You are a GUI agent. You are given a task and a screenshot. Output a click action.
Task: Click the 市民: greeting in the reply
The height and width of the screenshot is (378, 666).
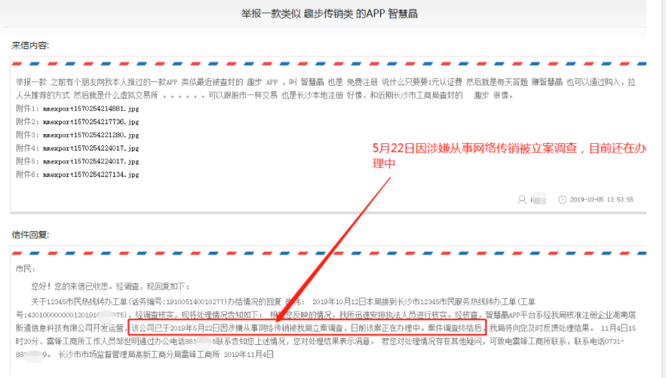26,268
